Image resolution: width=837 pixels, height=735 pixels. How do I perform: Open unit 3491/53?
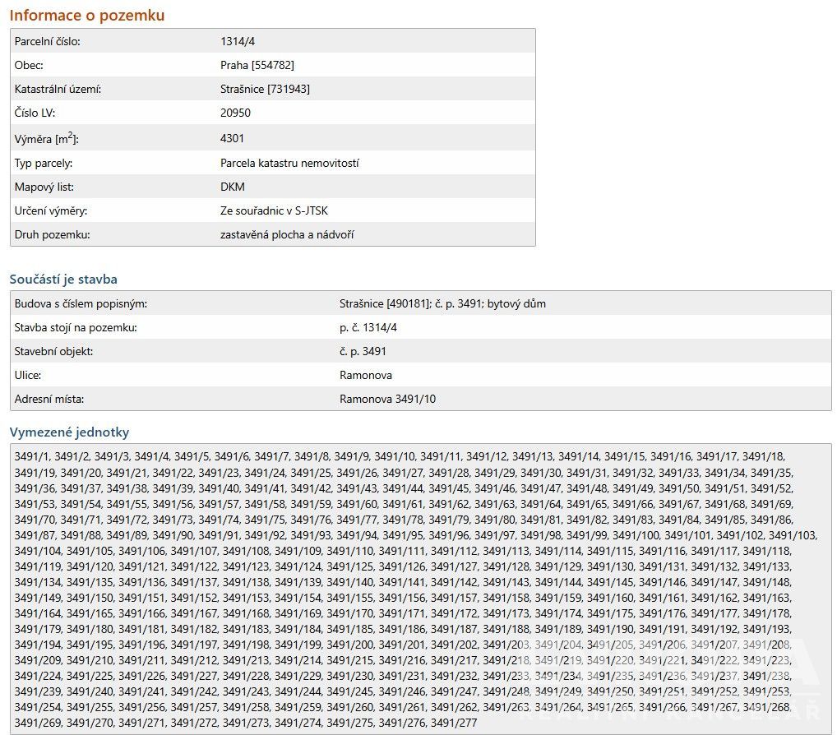(x=35, y=504)
